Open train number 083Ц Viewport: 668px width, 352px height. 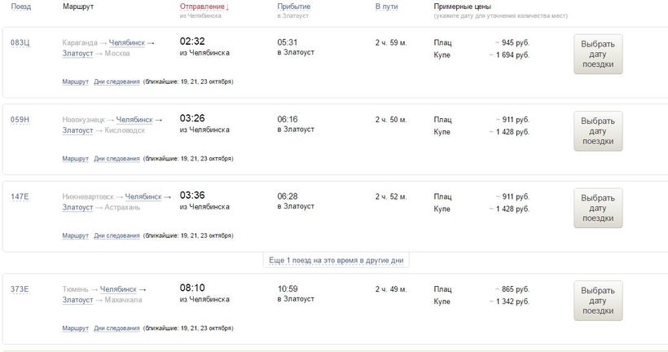(20, 42)
